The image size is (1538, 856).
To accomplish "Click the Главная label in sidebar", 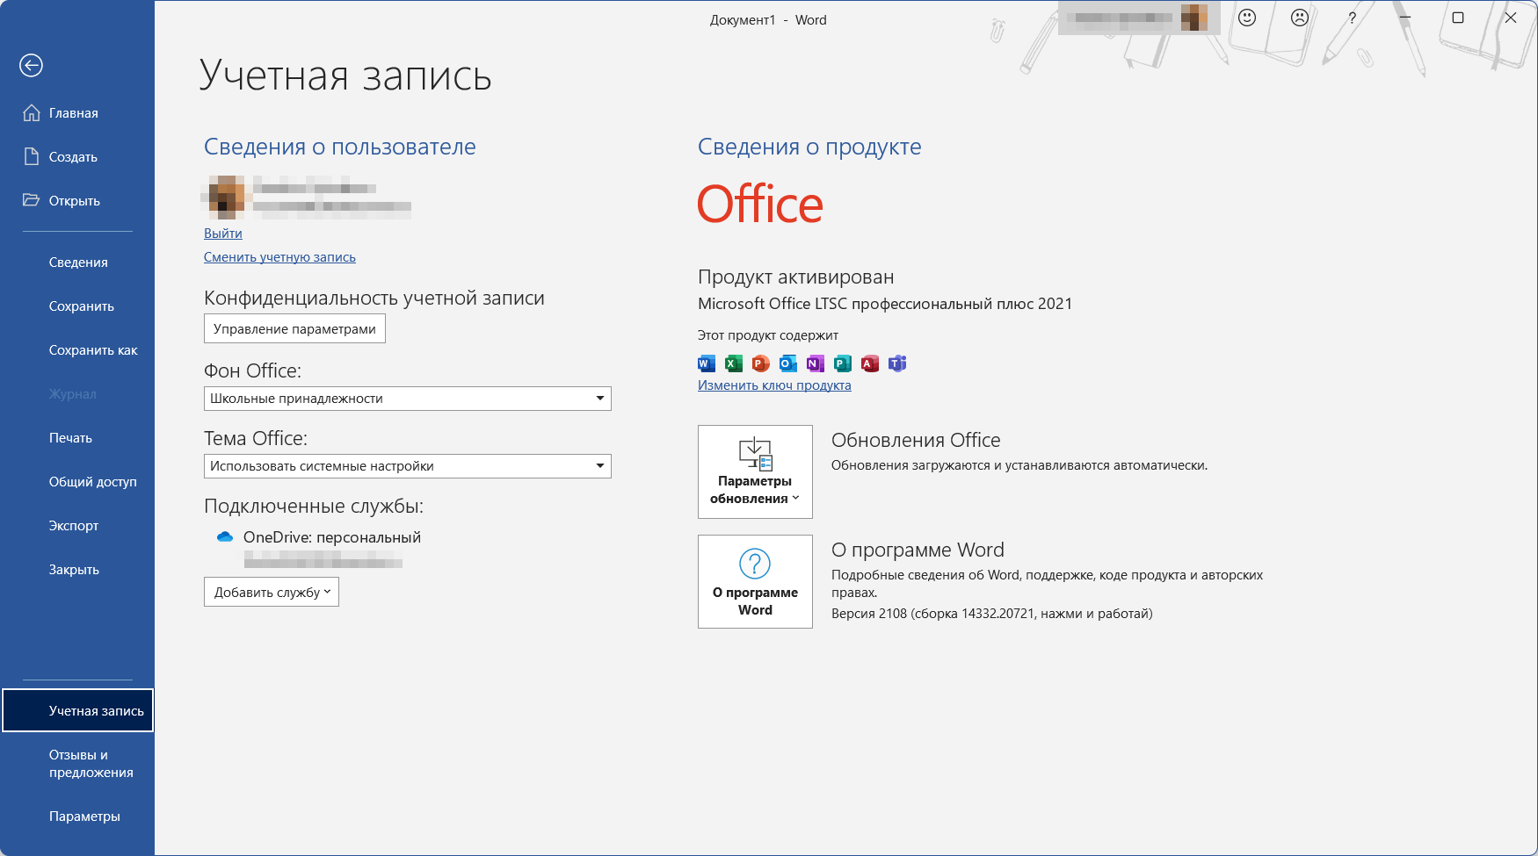I will (x=74, y=113).
